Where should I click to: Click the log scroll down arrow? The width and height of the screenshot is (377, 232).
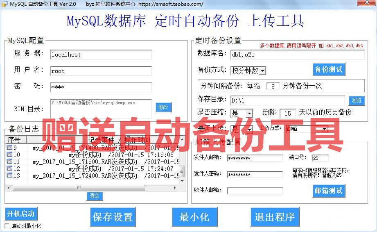point(182,181)
